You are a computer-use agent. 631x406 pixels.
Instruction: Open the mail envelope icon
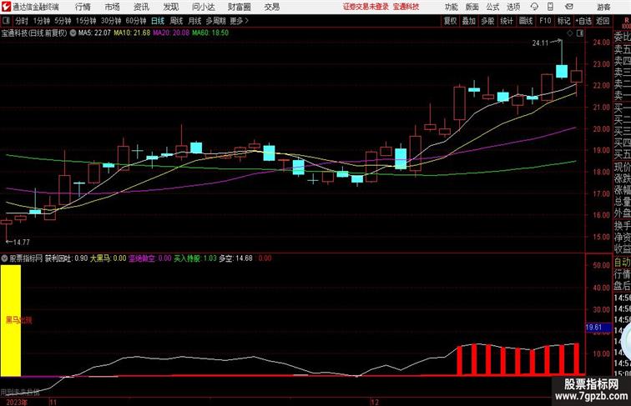pos(569,7)
